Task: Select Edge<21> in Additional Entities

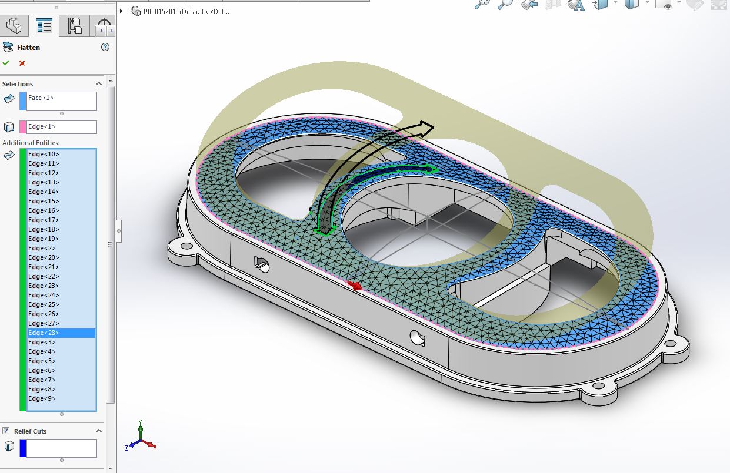Action: pos(62,267)
